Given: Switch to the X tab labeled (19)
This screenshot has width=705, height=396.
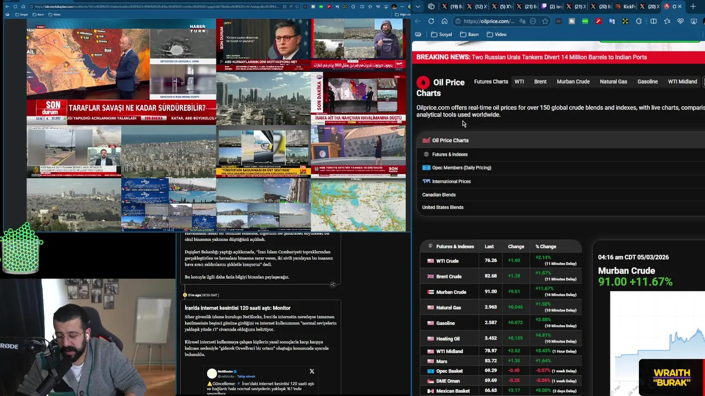Looking at the screenshot, I should click(x=452, y=7).
